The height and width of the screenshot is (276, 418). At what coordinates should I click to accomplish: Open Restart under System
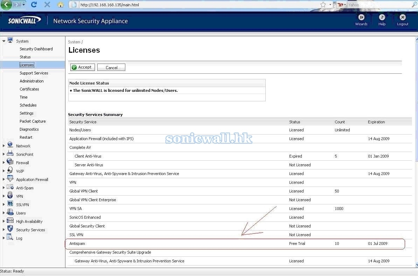pos(26,137)
